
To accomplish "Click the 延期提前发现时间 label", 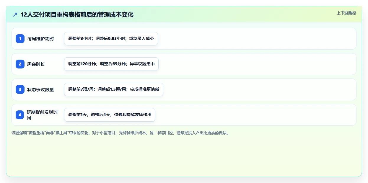I will [x=42, y=115].
